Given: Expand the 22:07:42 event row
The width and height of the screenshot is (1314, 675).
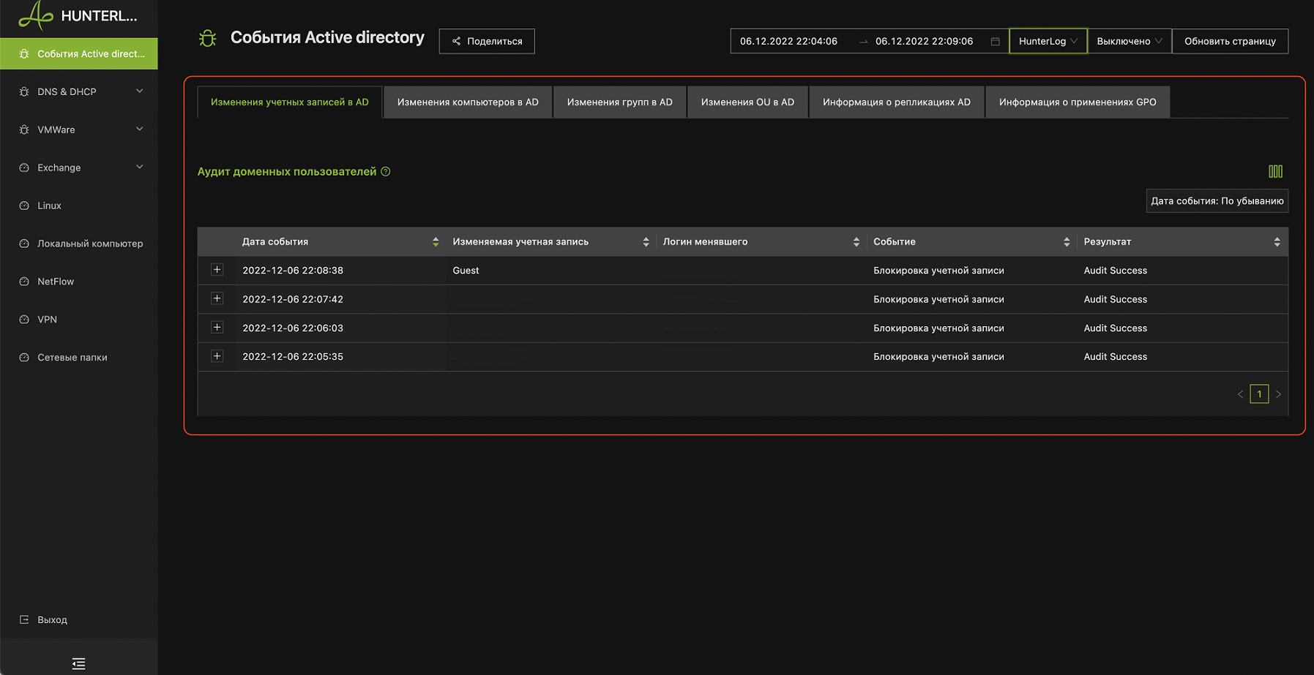Looking at the screenshot, I should click(217, 298).
